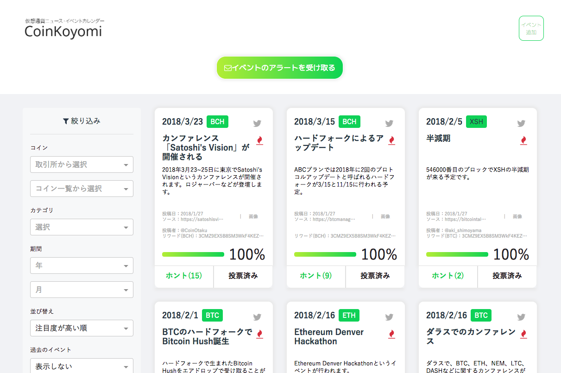Click the イベント追加 button
The image size is (561, 373).
tap(531, 28)
